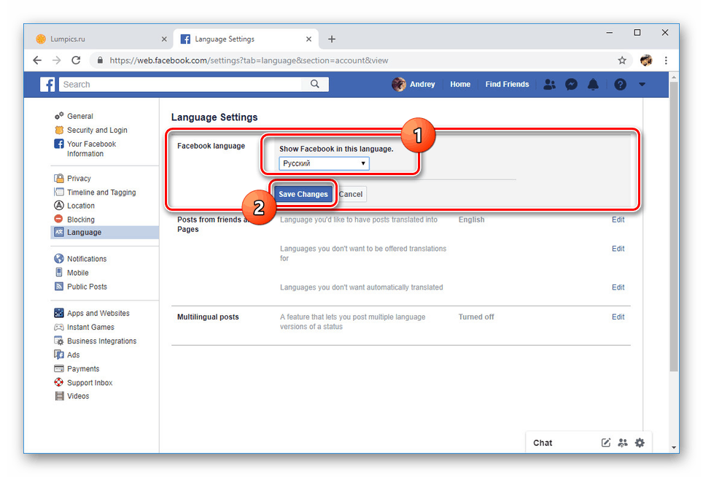703x477 pixels.
Task: Open Friend Requests icon in header
Action: [x=549, y=85]
